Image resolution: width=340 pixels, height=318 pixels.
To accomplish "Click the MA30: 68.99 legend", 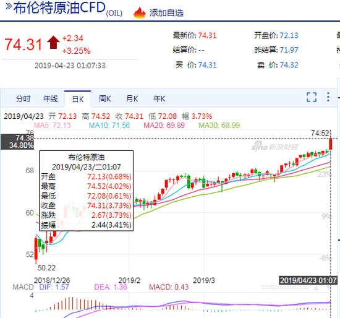I will pos(219,125).
